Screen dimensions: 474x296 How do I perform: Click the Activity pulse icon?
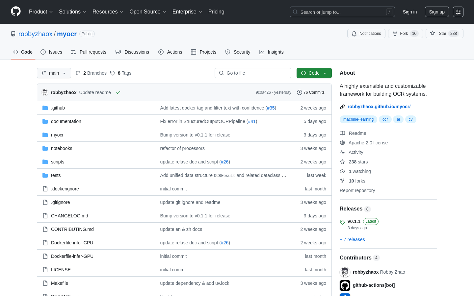pyautogui.click(x=342, y=152)
